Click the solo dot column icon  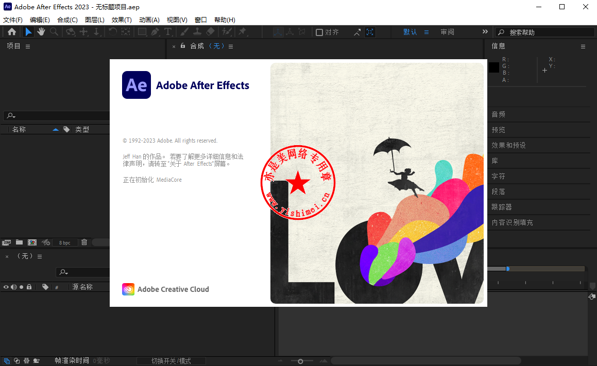pos(21,287)
